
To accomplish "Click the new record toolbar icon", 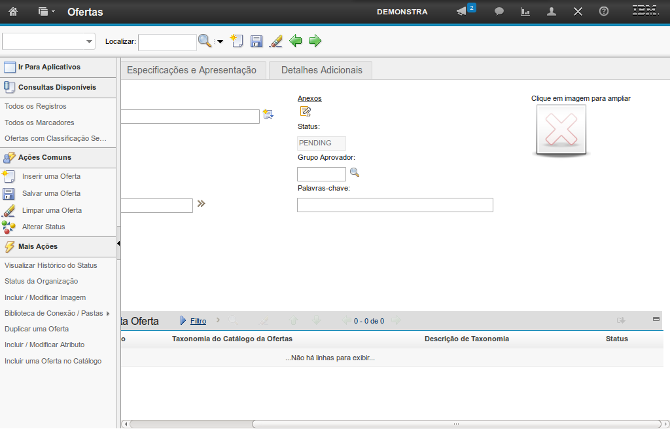I will 237,41.
